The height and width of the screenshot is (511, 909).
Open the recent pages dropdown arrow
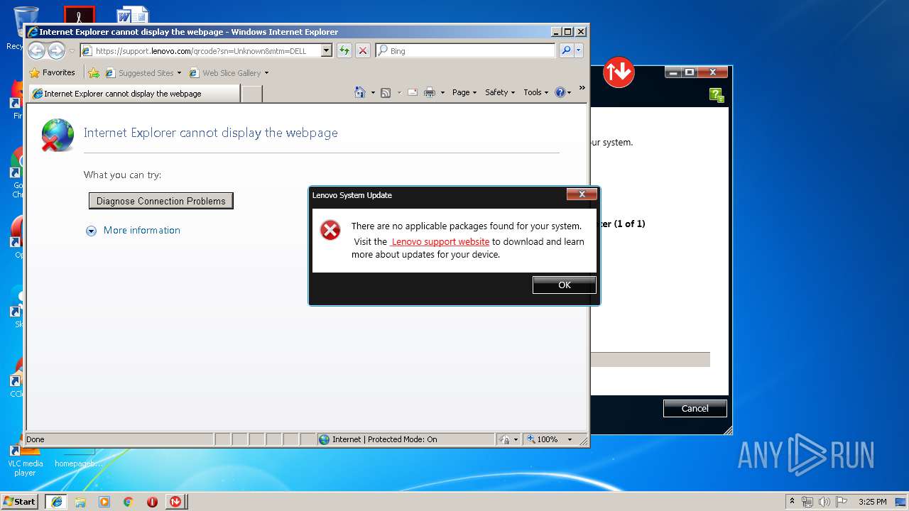click(x=72, y=51)
